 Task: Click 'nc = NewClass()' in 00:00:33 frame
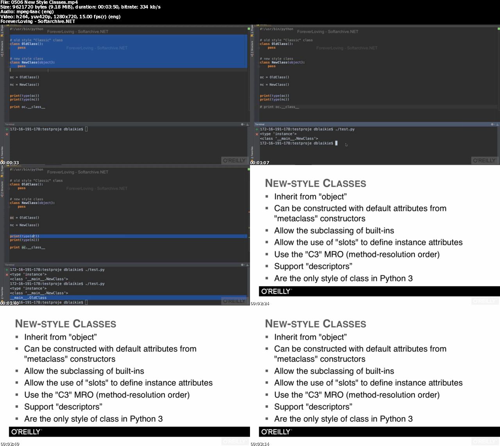pyautogui.click(x=25, y=85)
